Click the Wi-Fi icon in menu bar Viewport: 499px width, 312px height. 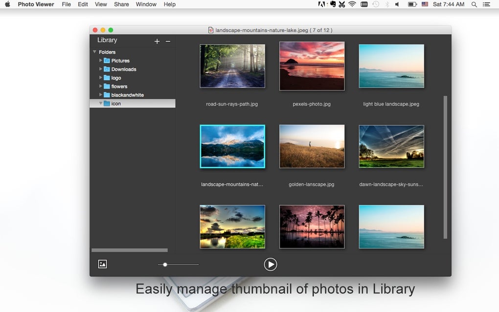pyautogui.click(x=352, y=4)
